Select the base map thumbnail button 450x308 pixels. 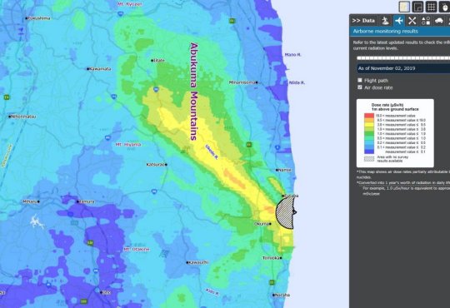pos(404,7)
